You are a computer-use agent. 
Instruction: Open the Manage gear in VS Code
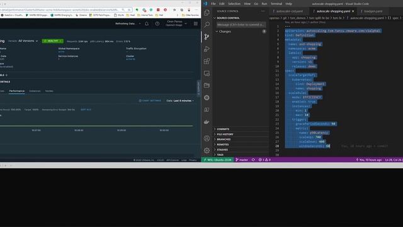click(207, 150)
